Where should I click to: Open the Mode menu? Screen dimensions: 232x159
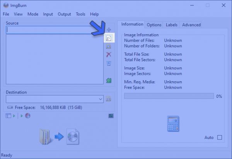tap(33, 14)
